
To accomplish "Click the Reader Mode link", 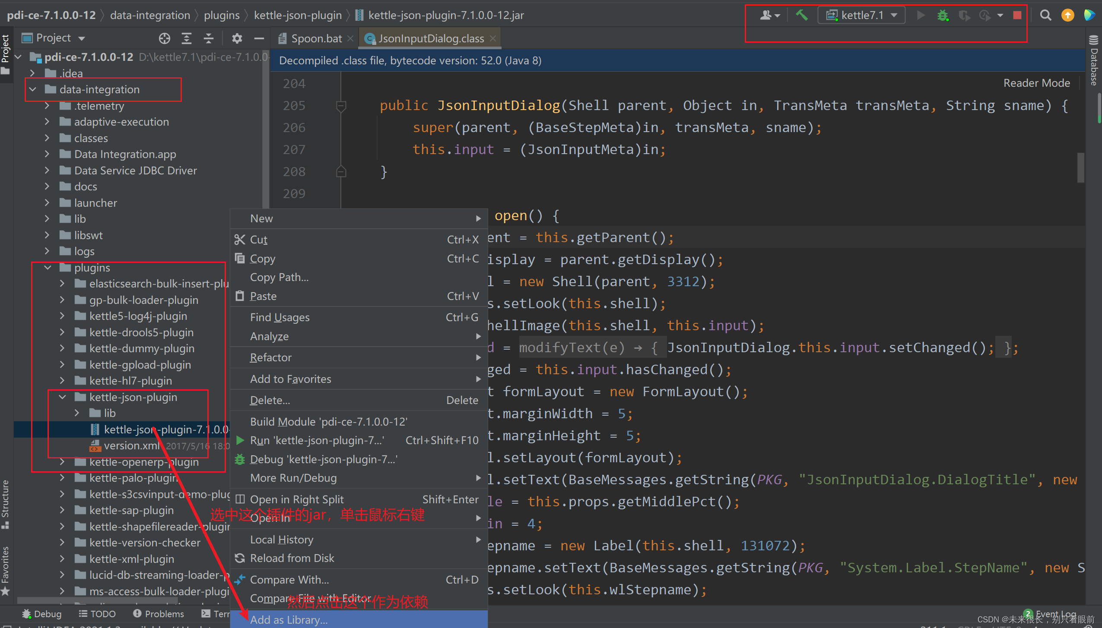I will coord(1036,83).
